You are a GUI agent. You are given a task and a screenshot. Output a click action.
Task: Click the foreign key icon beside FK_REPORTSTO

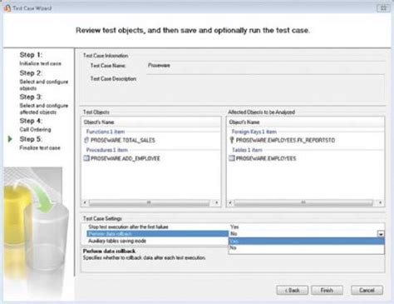[x=232, y=140]
